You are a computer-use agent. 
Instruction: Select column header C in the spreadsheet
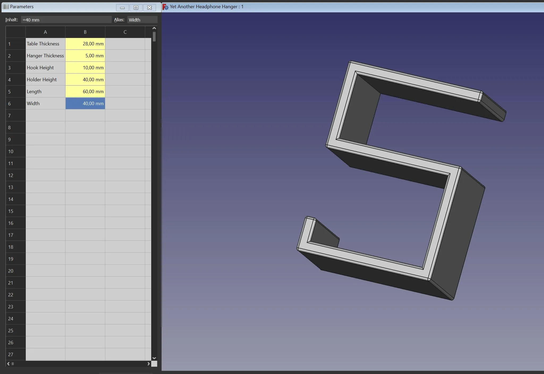click(x=125, y=32)
